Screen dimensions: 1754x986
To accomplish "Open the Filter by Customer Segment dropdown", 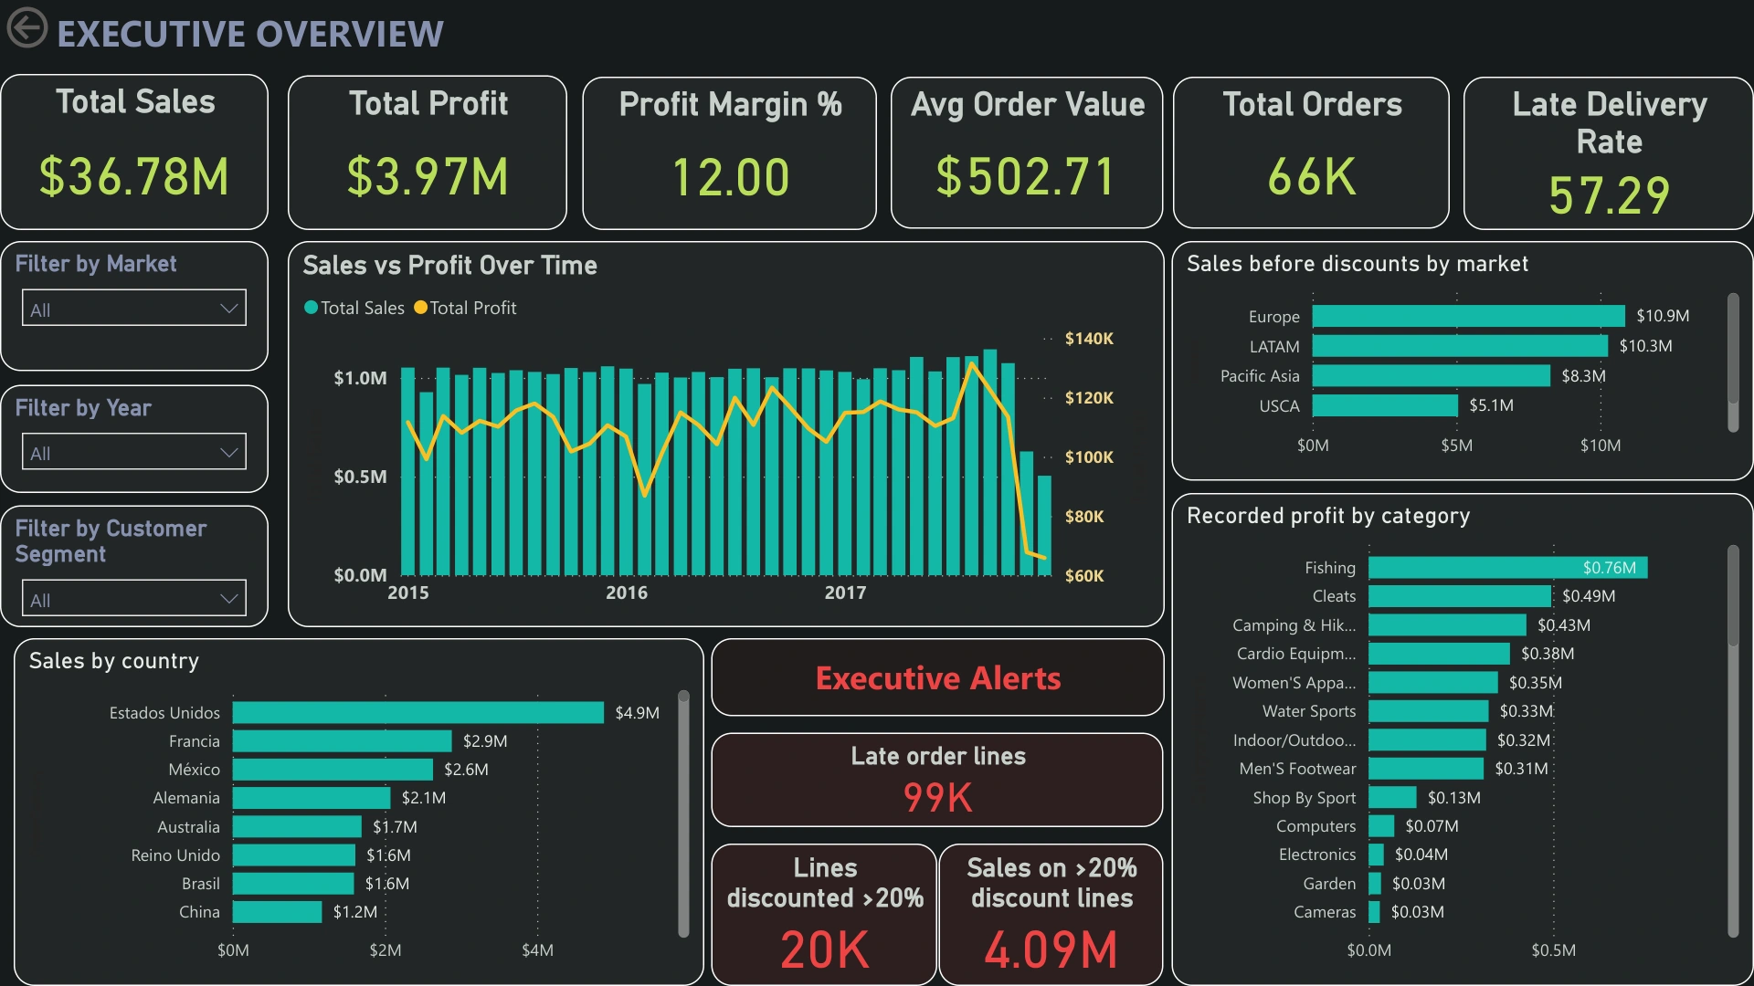I will pyautogui.click(x=134, y=599).
